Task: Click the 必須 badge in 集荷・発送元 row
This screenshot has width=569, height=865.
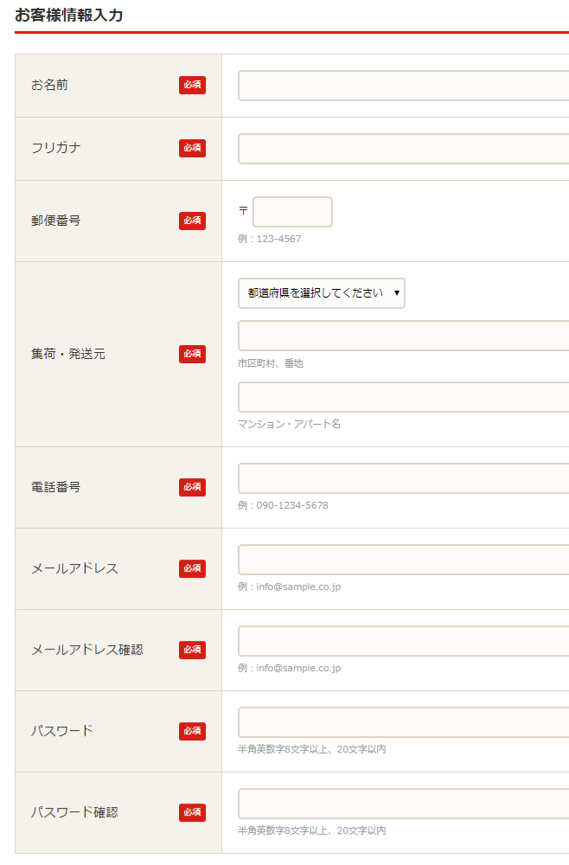Action: (x=192, y=354)
